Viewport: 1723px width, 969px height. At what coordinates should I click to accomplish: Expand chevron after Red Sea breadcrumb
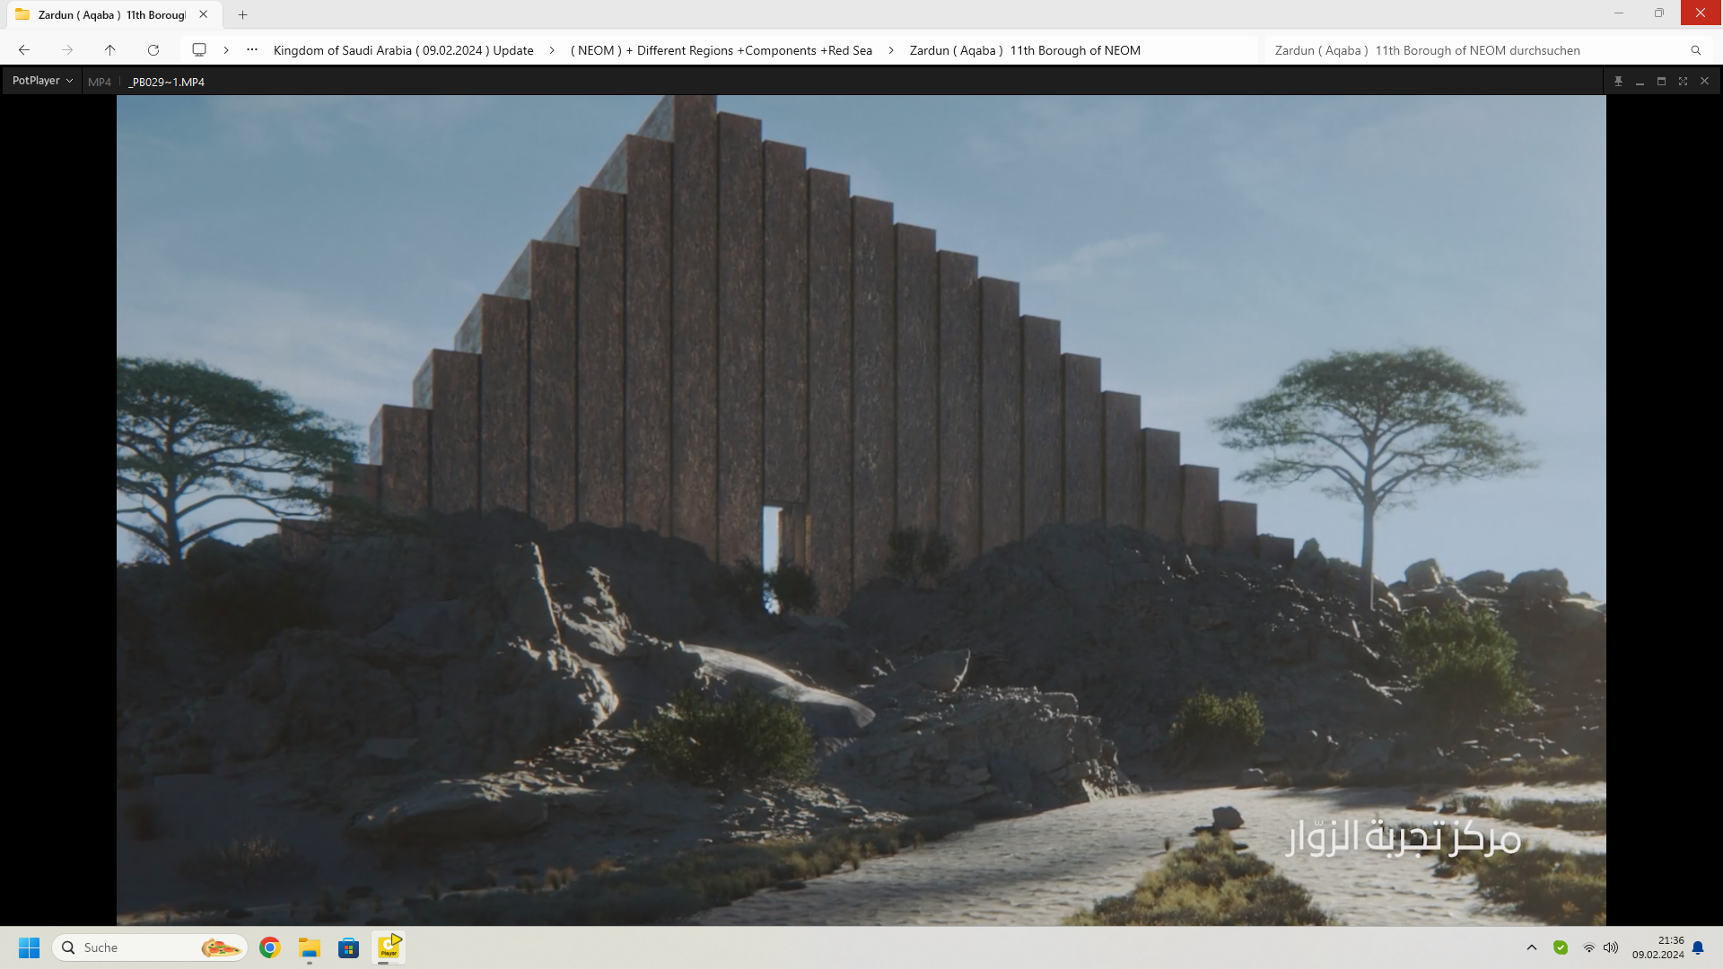coord(891,50)
